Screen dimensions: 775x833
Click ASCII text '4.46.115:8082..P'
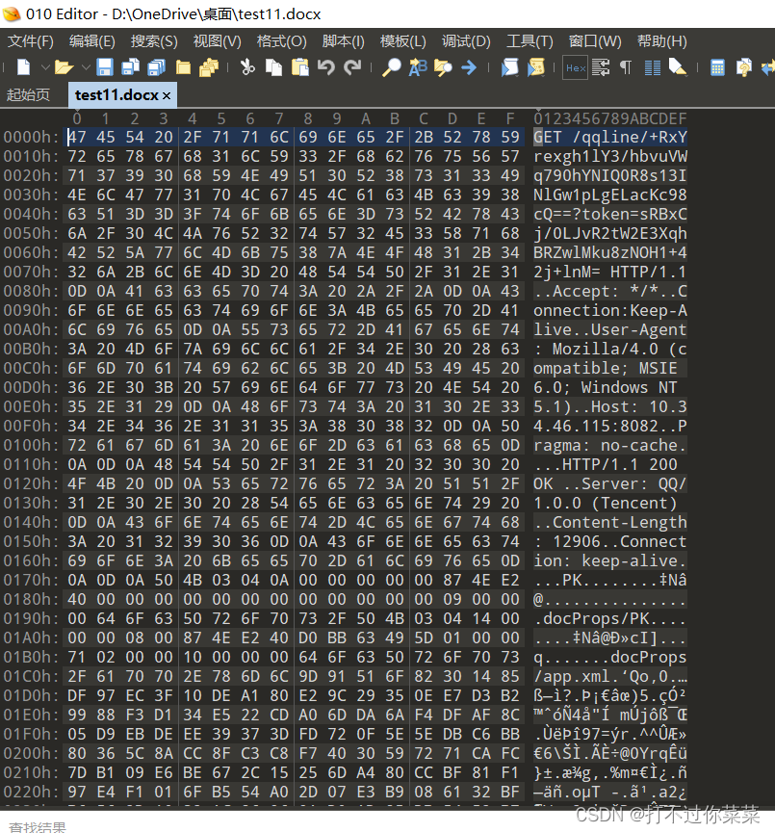click(609, 426)
